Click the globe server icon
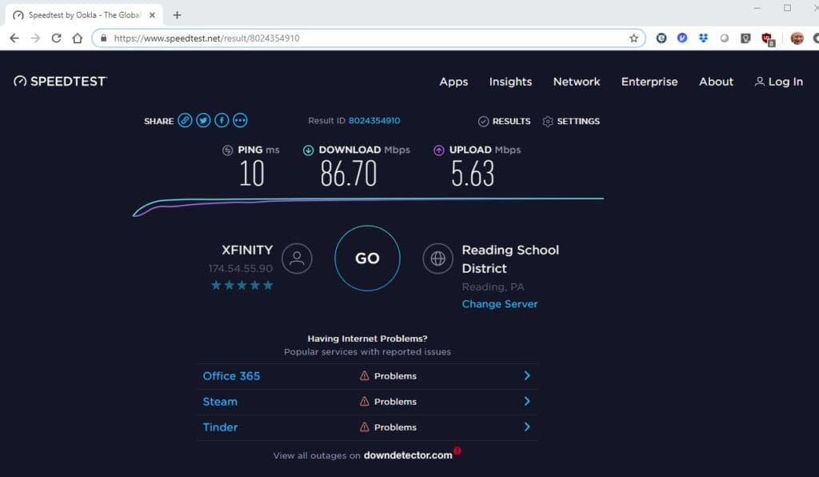Screen dimensions: 819x477 (437, 259)
